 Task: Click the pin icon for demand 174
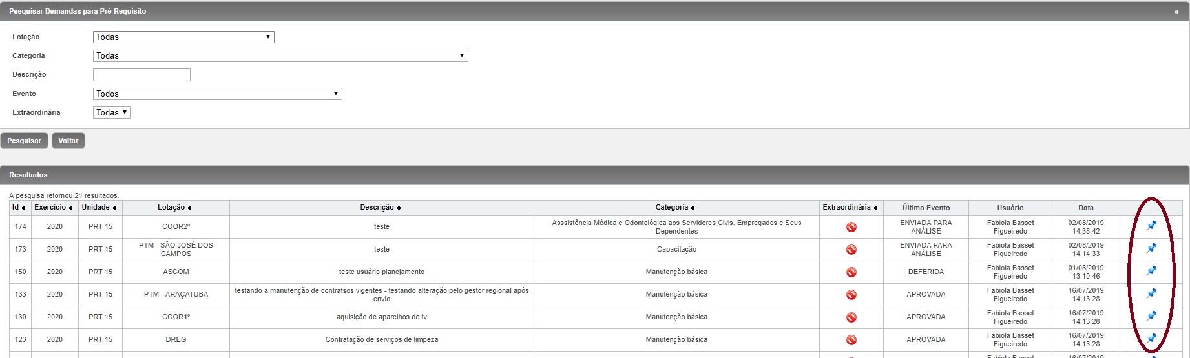(1151, 226)
